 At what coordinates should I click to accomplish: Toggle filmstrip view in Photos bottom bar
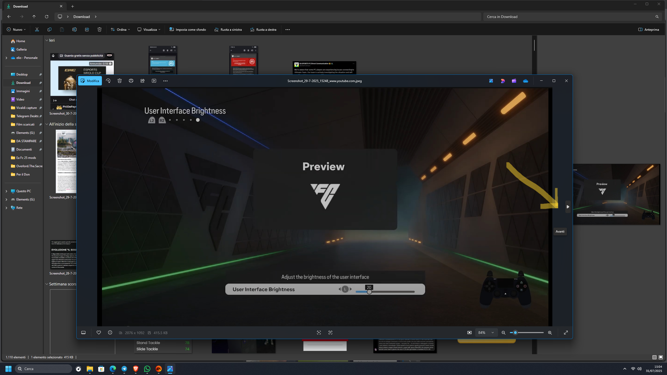(83, 333)
